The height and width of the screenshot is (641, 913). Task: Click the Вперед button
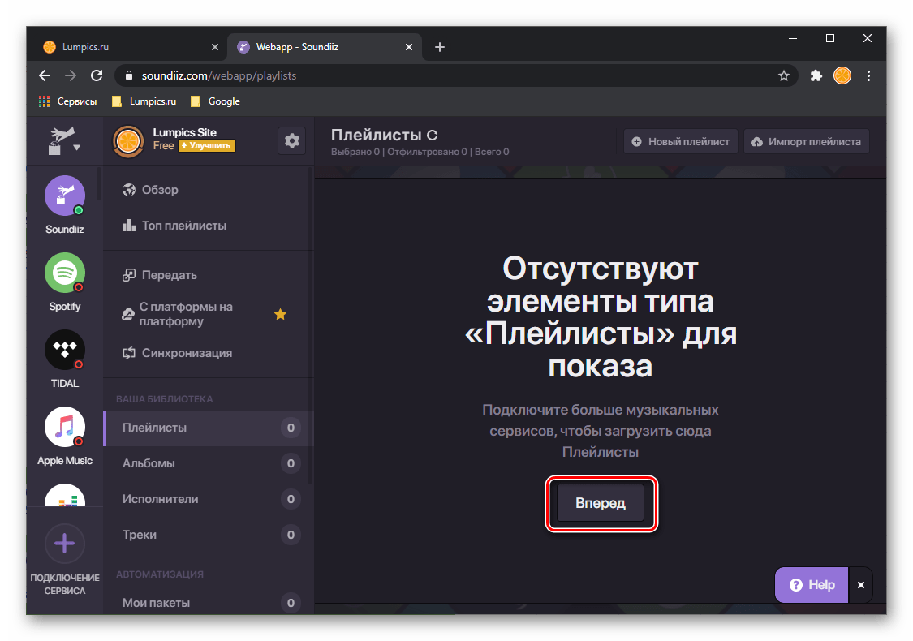click(601, 504)
